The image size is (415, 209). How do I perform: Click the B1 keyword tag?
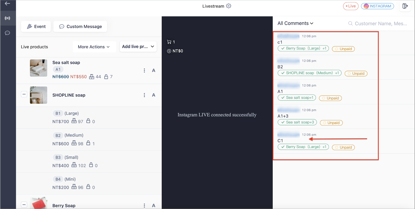click(58, 113)
